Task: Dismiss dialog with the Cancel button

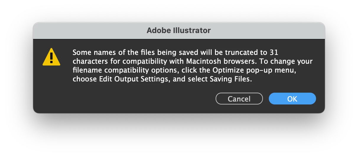Action: (x=239, y=99)
